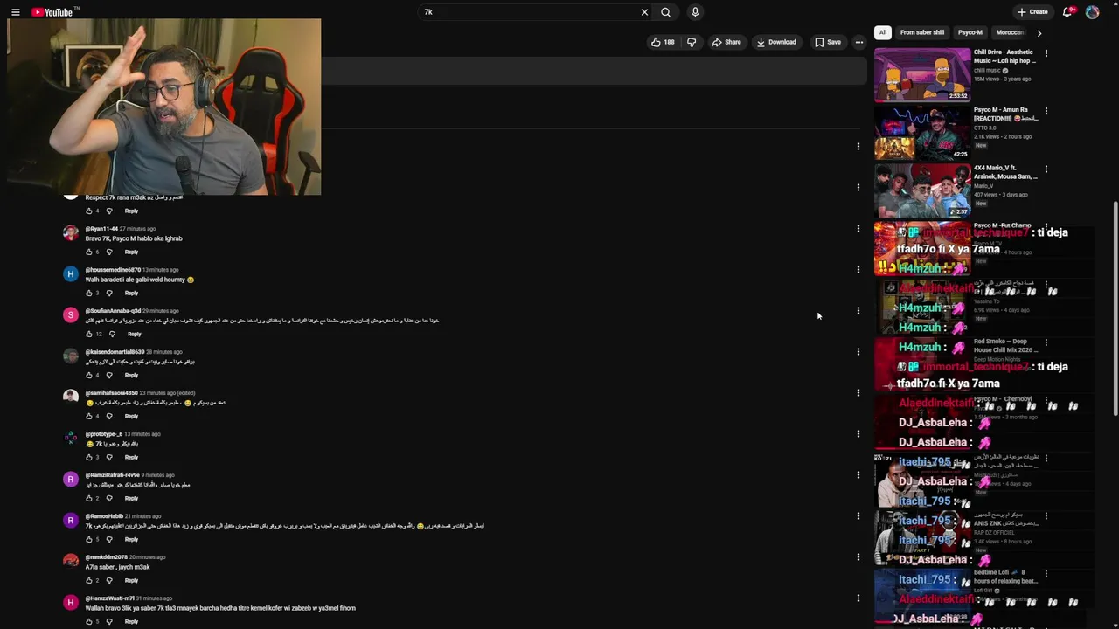Click the magnifier search button
This screenshot has height=629, width=1119.
click(665, 12)
